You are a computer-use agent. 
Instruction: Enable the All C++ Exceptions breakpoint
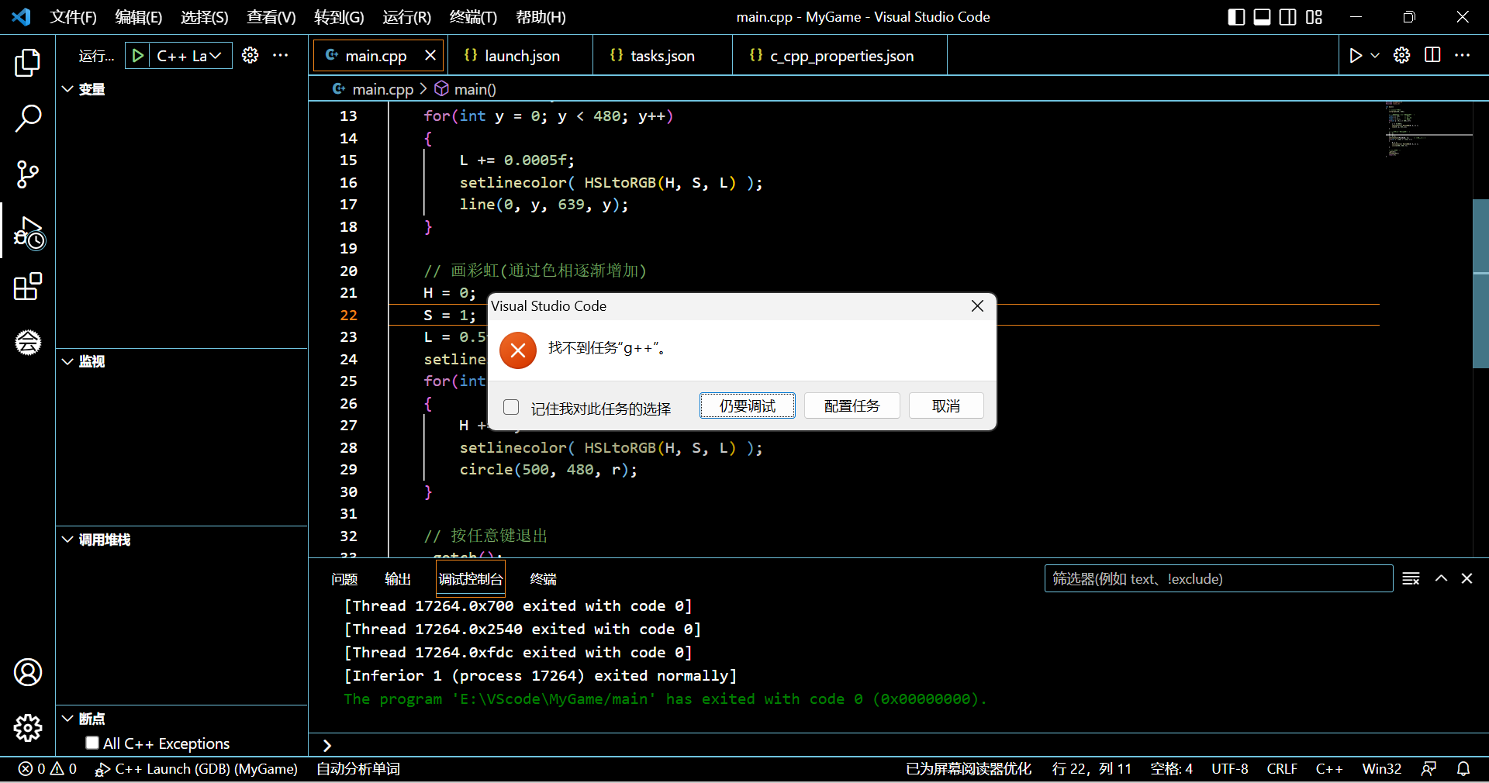pos(92,742)
